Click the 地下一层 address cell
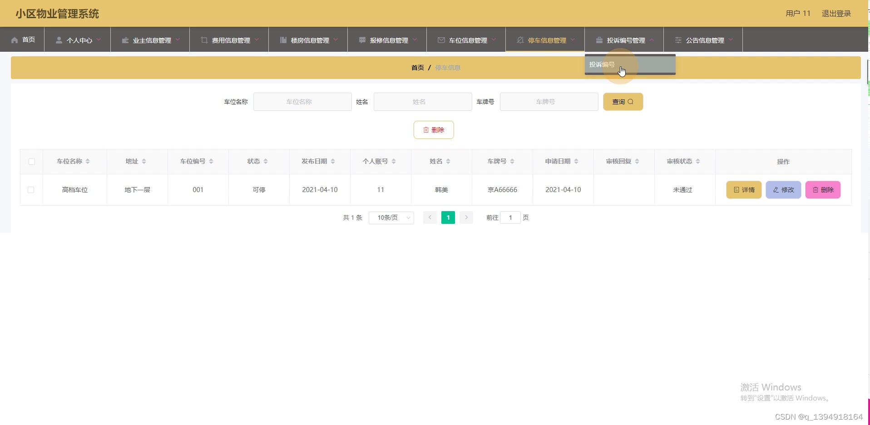Viewport: 870px width, 425px height. [x=137, y=190]
